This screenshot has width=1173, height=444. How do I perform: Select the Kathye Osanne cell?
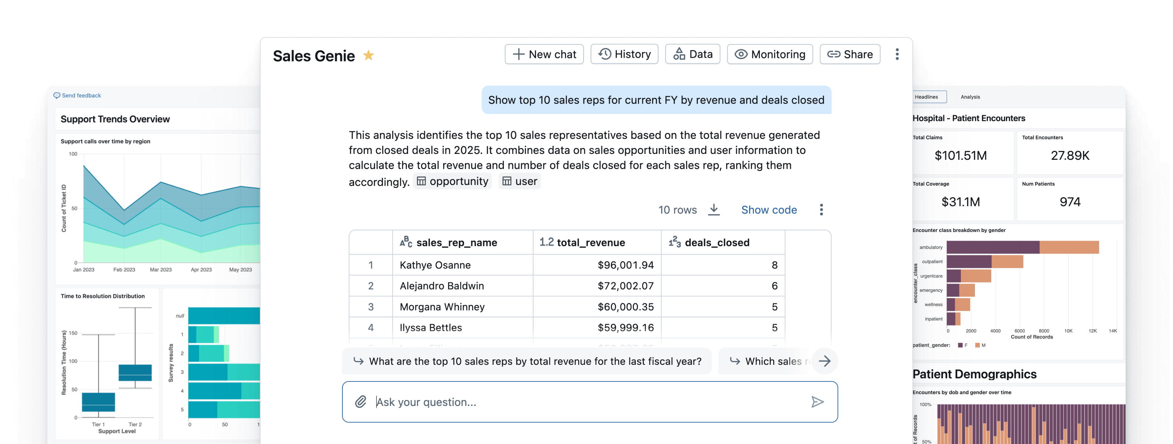click(x=462, y=265)
